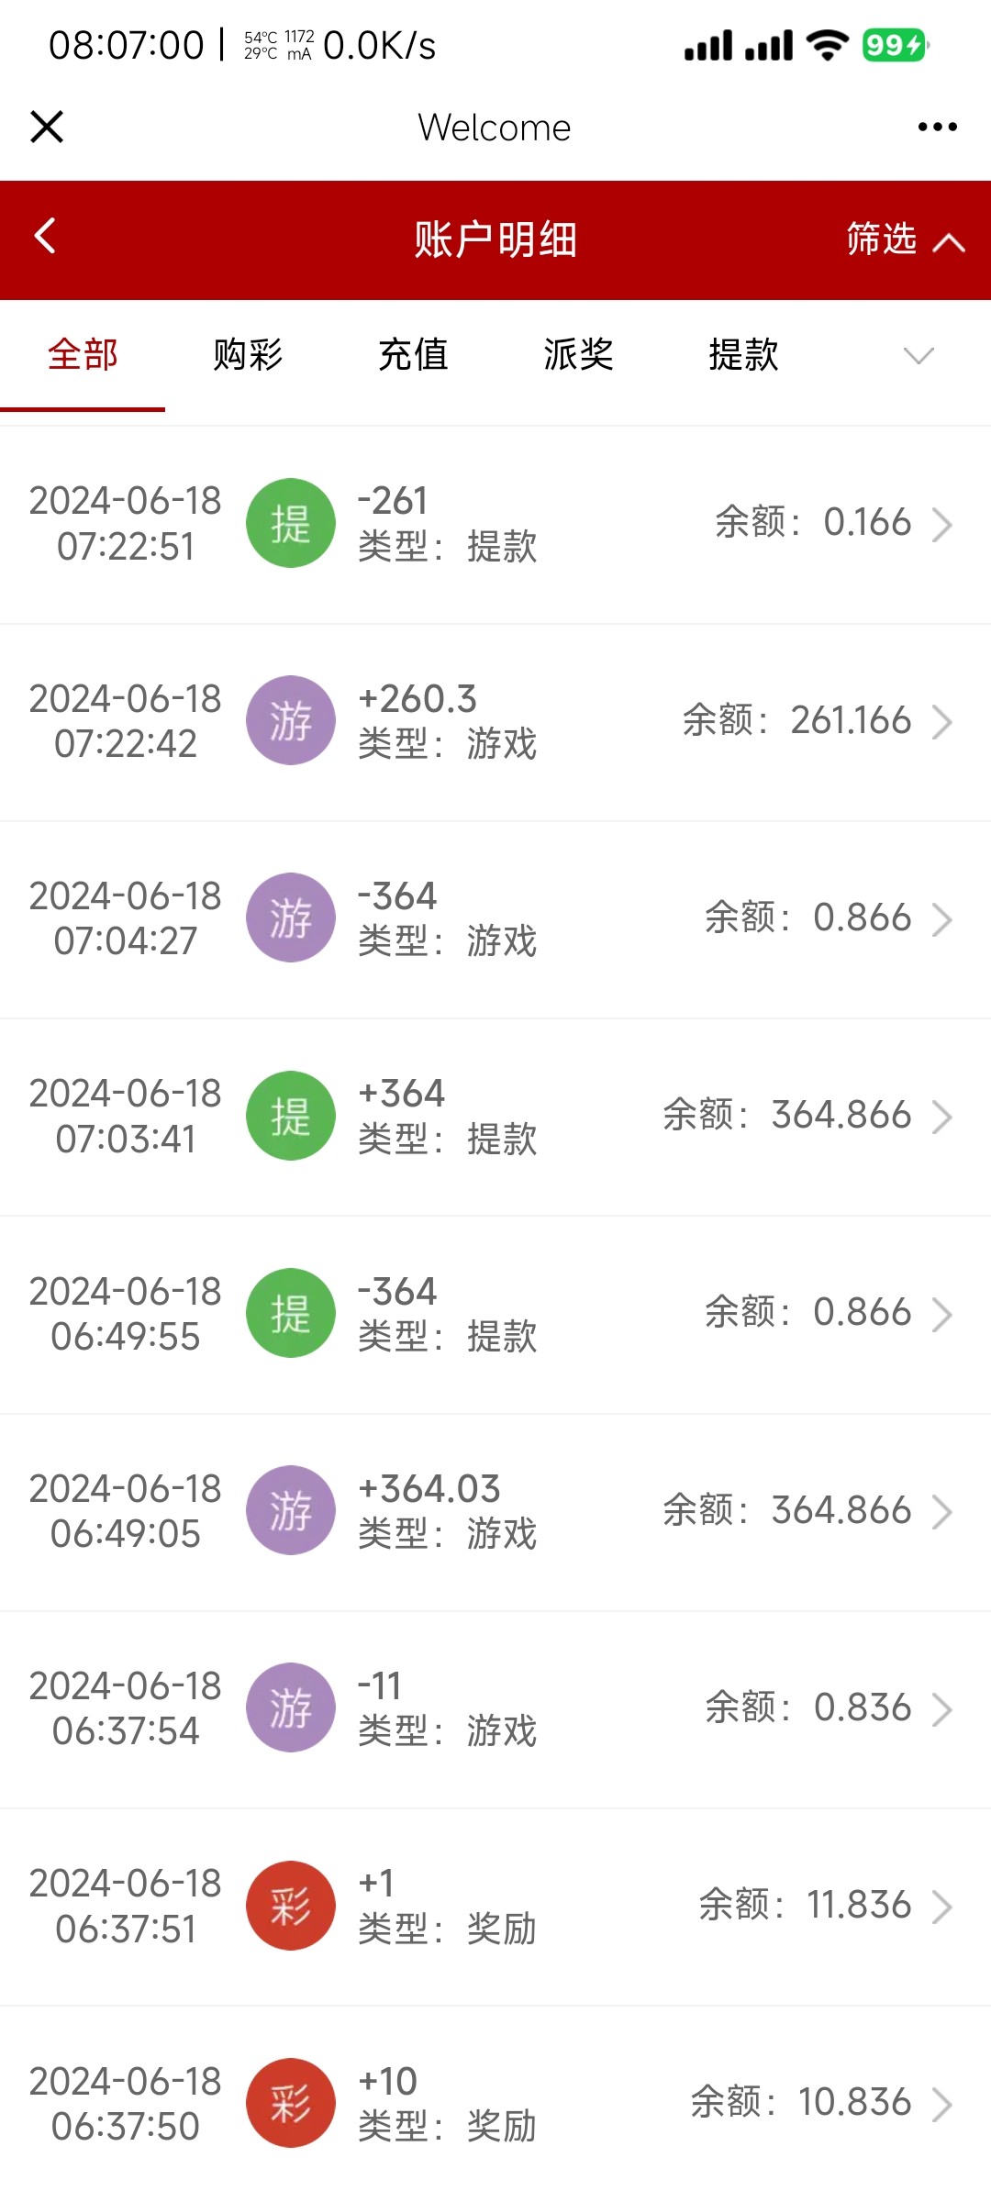This screenshot has height=2202, width=991.
Task: Select the 提款 tab
Action: tap(743, 355)
